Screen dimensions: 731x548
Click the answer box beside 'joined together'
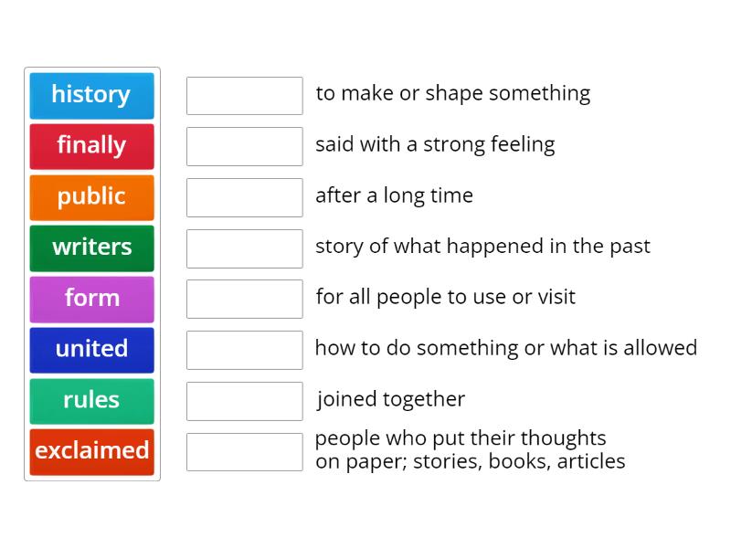(244, 400)
